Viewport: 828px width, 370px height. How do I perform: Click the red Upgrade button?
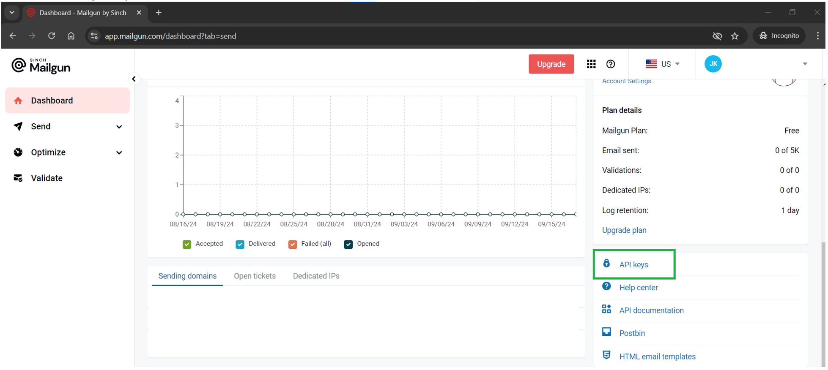point(551,64)
